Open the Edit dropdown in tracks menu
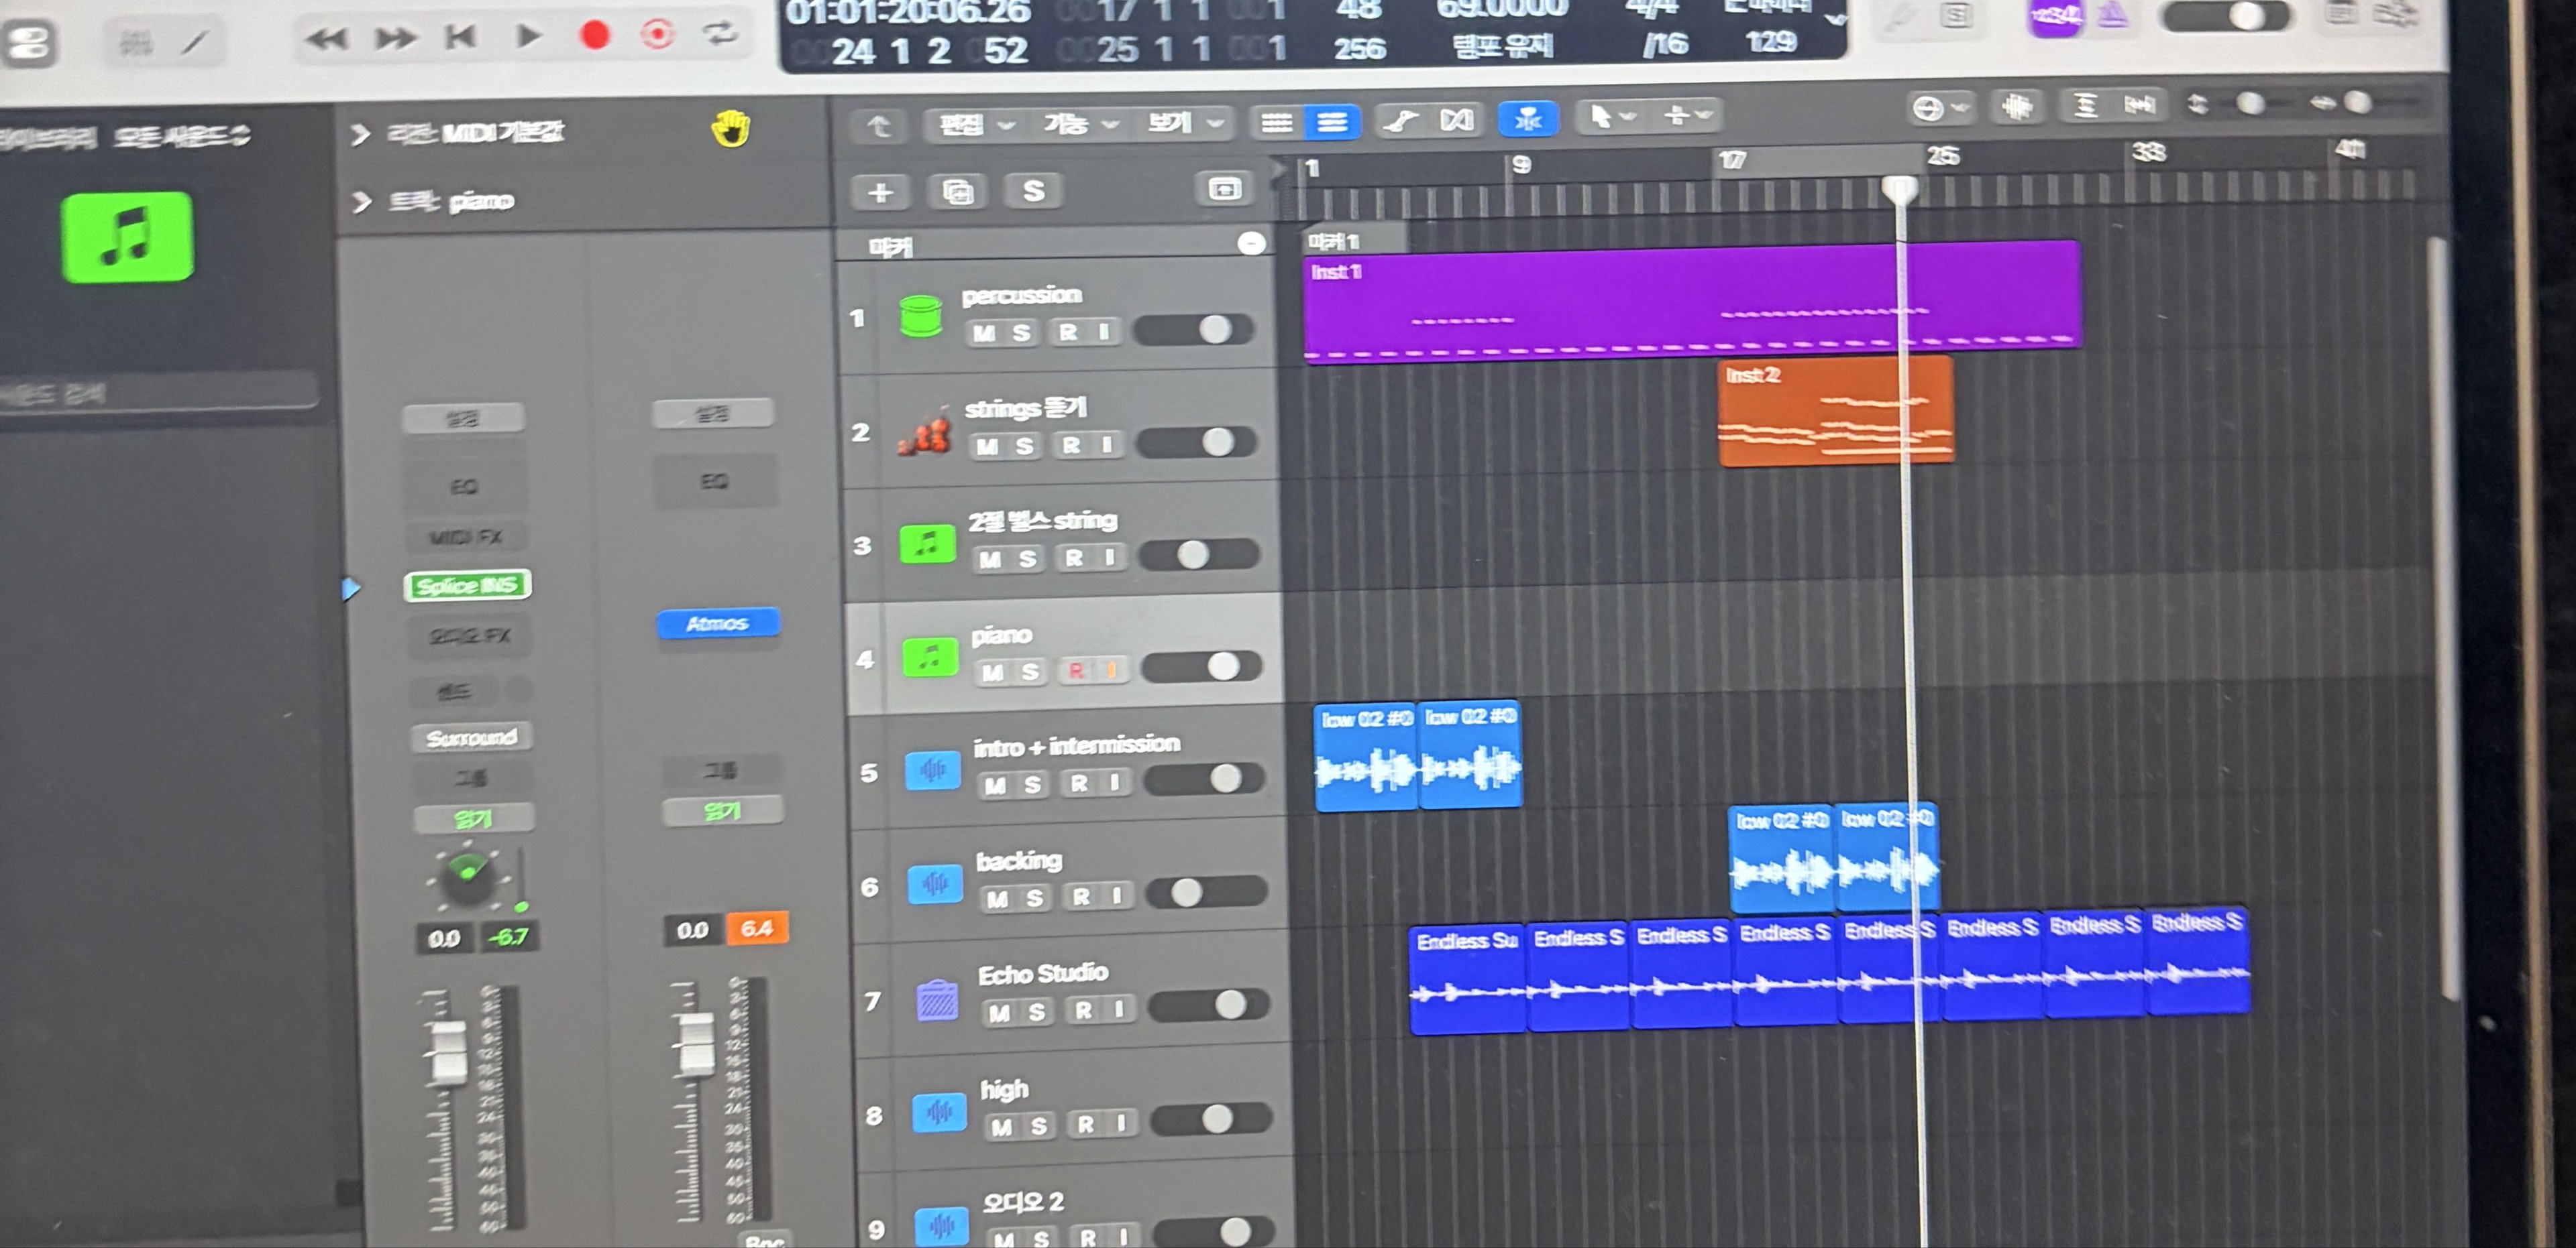The height and width of the screenshot is (1248, 2576). tap(975, 125)
